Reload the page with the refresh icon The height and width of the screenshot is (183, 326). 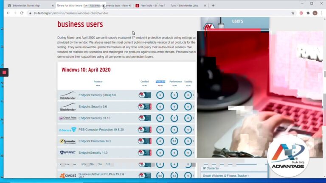[22, 13]
